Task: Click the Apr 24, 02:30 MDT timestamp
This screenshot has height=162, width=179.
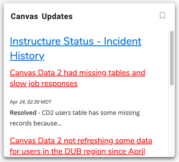Action: [30, 102]
